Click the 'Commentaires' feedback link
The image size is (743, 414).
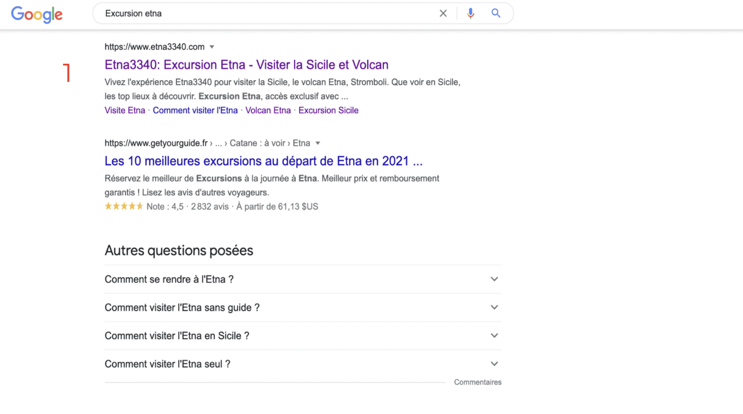(478, 382)
